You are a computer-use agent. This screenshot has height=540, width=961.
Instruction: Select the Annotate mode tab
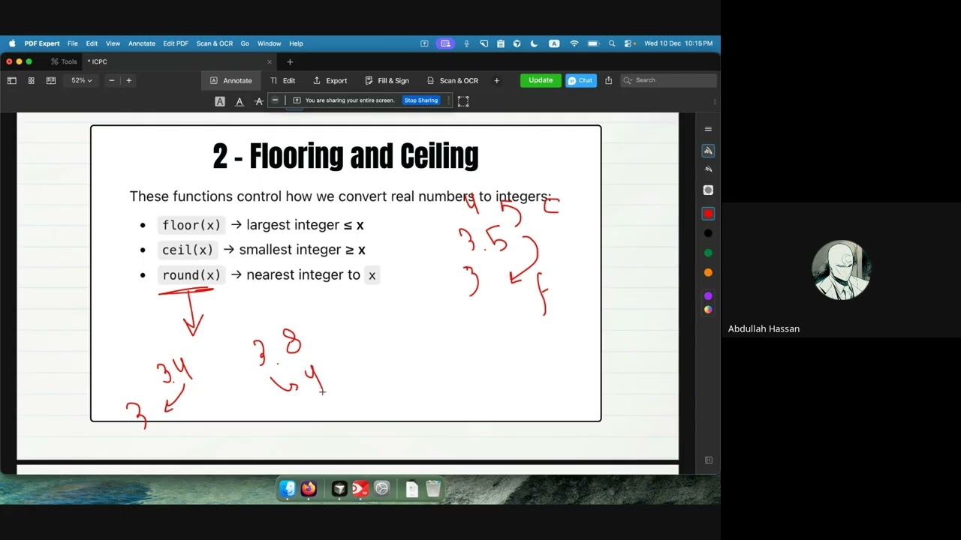tap(230, 80)
